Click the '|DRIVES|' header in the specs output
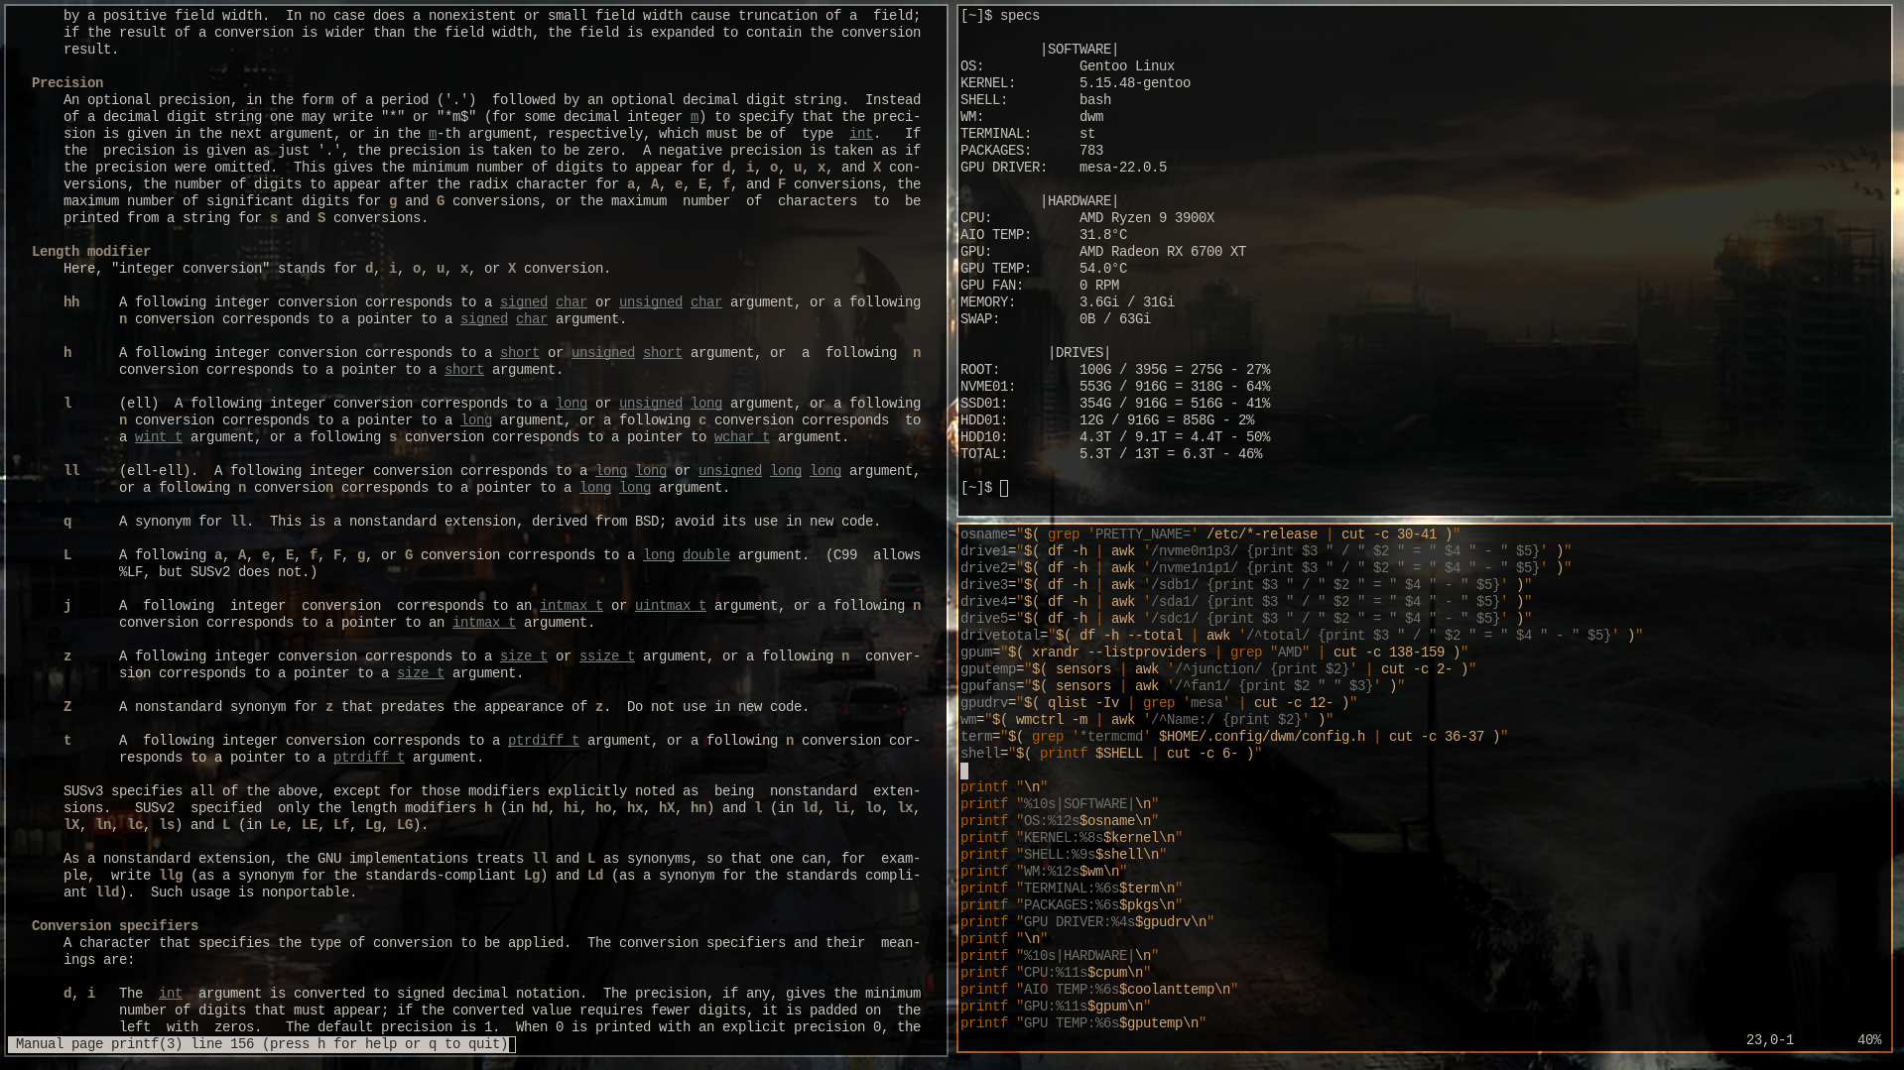Screen dimensions: 1904x1070 click(1079, 353)
